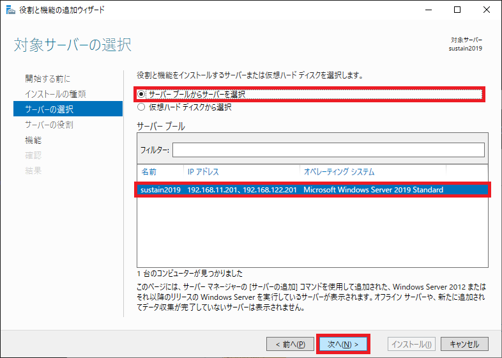Close the 役割と機能の追加ウィザード window
The width and height of the screenshot is (502, 358).
coord(486,10)
